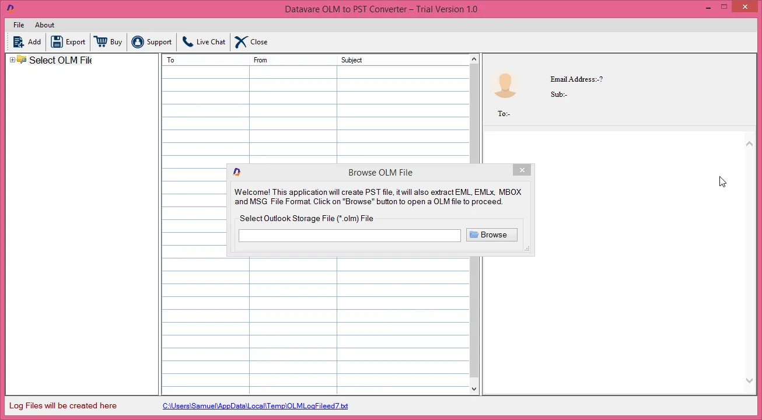The image size is (762, 420).
Task: Open the OLMLogFileed7.txt log file link
Action: point(255,406)
